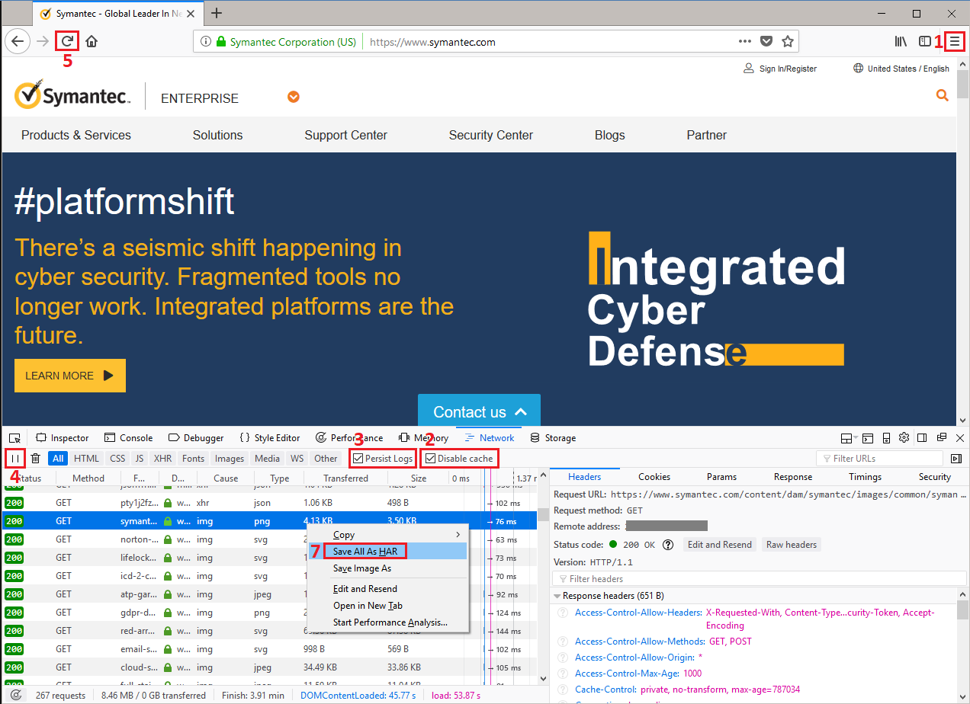
Task: Toggle the All request filter
Action: coord(58,459)
